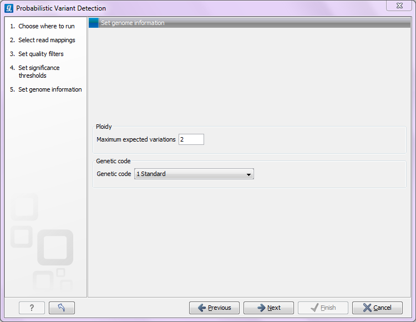Proceed with the Next button
The width and height of the screenshot is (416, 322).
coord(269,308)
